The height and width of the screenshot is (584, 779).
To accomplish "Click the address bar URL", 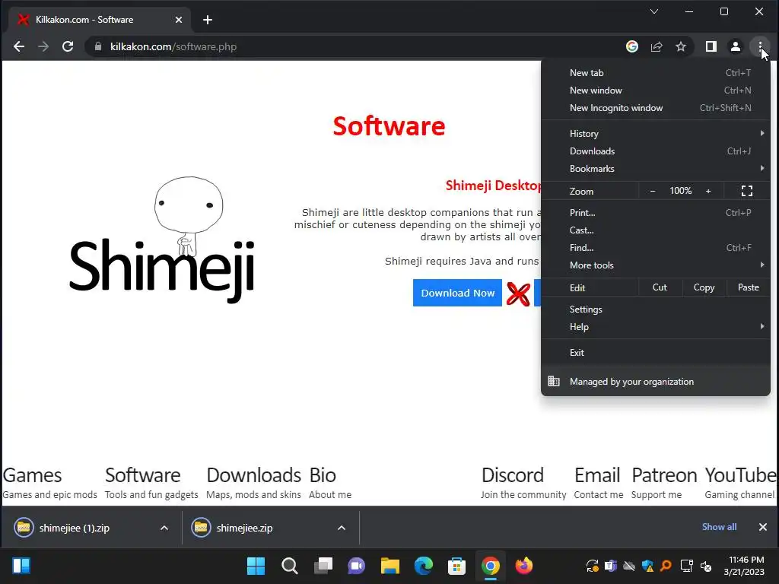I will [173, 46].
